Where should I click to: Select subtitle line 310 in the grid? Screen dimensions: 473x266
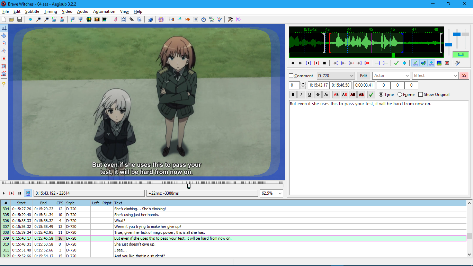pyautogui.click(x=173, y=244)
